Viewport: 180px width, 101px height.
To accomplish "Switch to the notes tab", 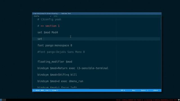I will pos(55,16).
